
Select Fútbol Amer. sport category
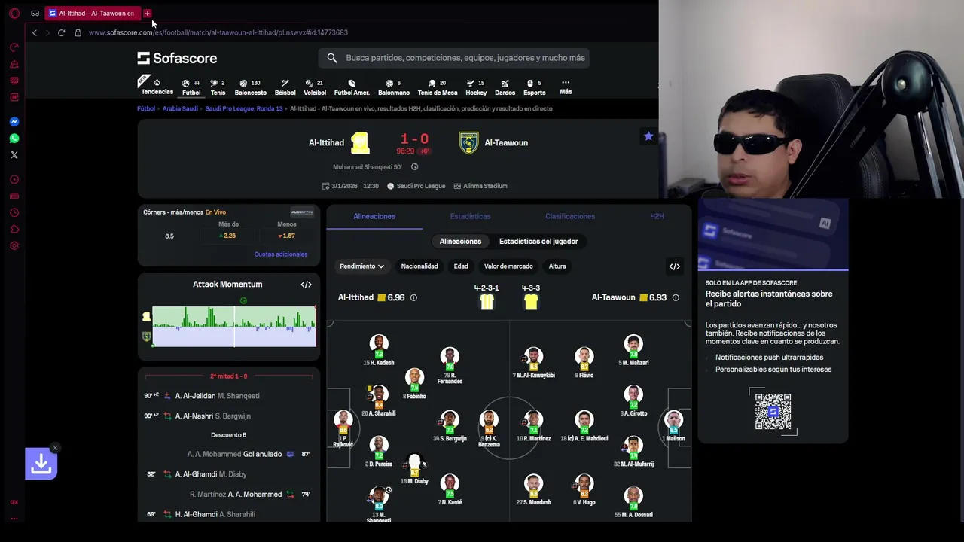[352, 87]
